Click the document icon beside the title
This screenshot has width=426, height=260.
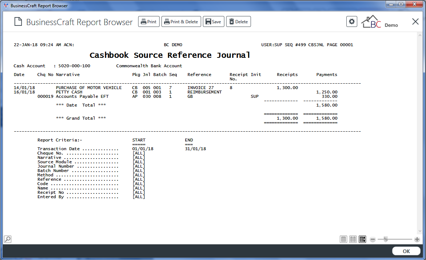[x=18, y=22]
